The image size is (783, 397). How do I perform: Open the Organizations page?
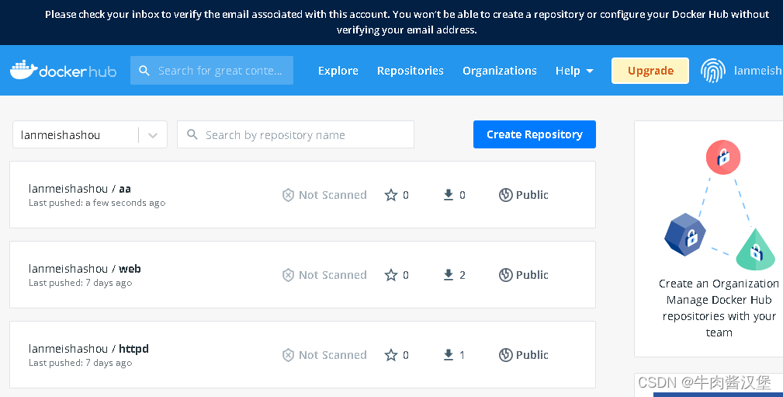[499, 71]
